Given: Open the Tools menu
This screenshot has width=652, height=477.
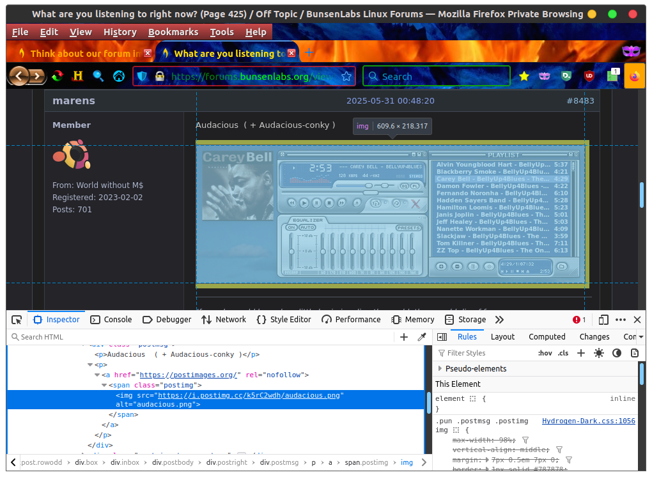Looking at the screenshot, I should click(222, 32).
